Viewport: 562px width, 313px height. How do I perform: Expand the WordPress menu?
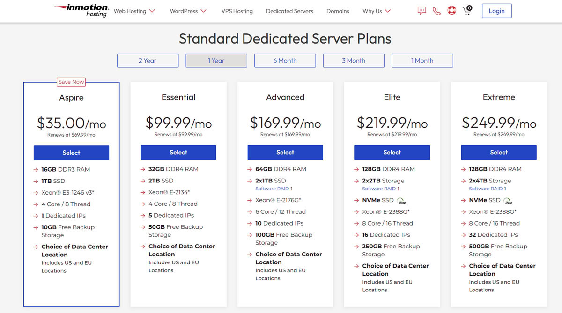click(x=188, y=11)
